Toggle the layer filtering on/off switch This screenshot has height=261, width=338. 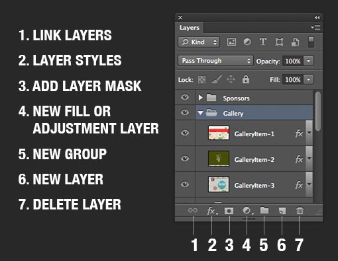[x=311, y=42]
